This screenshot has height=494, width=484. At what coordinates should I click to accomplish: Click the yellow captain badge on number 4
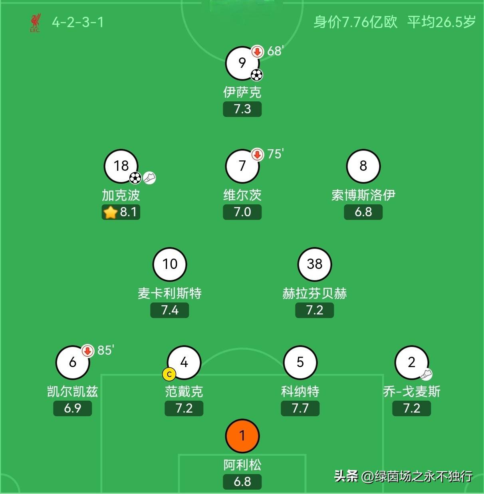coord(169,374)
